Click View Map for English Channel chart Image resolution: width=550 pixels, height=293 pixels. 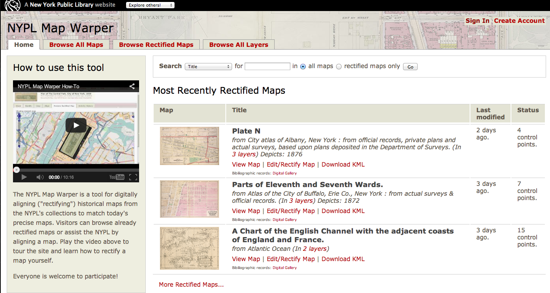pyautogui.click(x=246, y=259)
